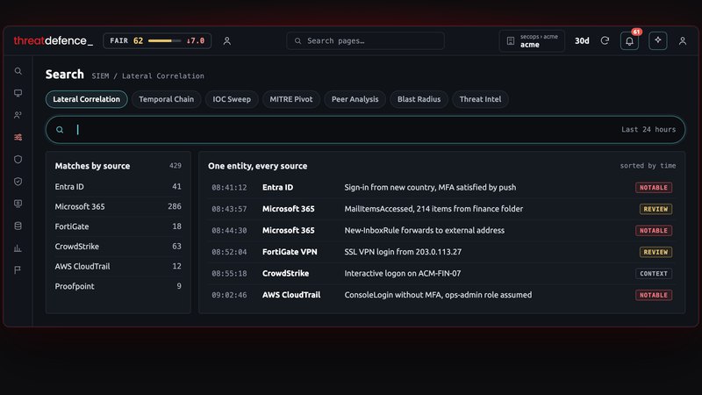Click the FAIR 62 risk score widget

[157, 40]
